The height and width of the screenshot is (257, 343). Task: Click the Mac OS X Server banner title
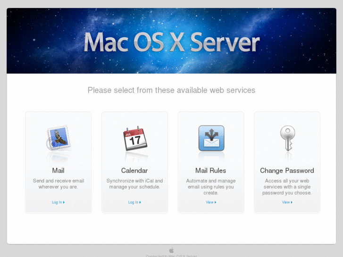pos(172,42)
